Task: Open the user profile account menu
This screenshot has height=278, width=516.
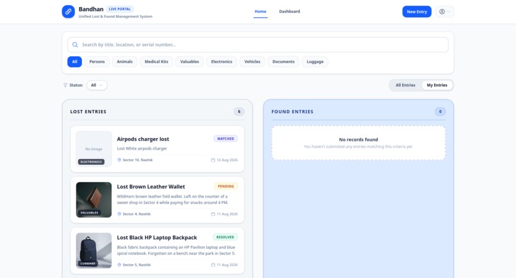Action: [444, 12]
